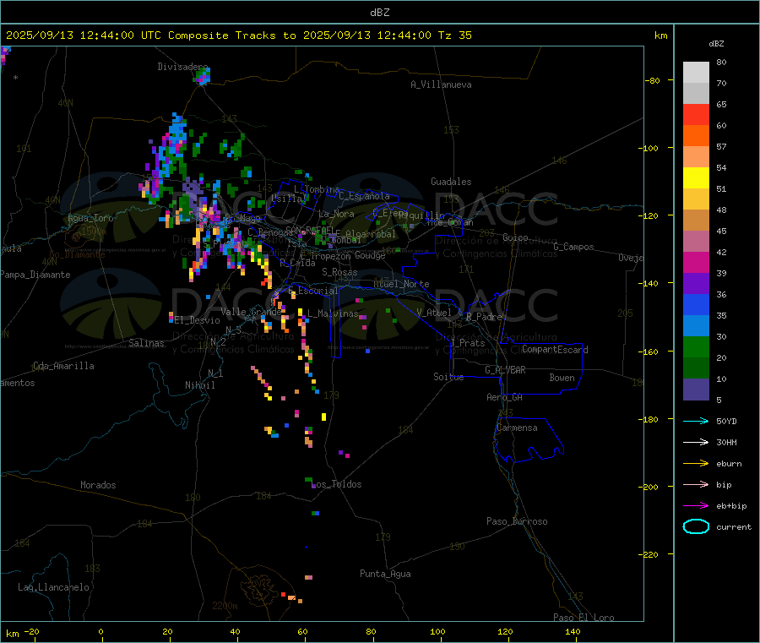Select the El_Desvio map label

198,320
